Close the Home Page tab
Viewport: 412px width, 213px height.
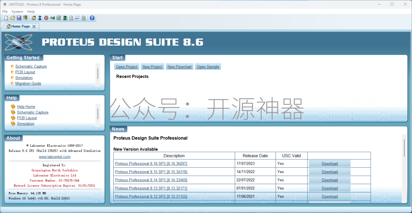[x=34, y=27]
